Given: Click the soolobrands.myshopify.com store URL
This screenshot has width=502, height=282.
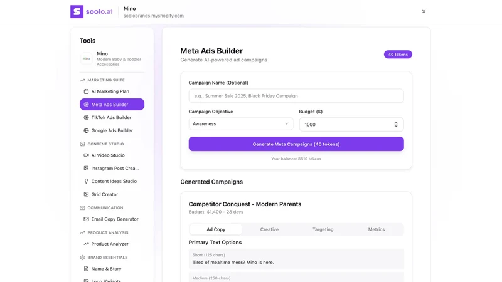Looking at the screenshot, I should pyautogui.click(x=154, y=16).
